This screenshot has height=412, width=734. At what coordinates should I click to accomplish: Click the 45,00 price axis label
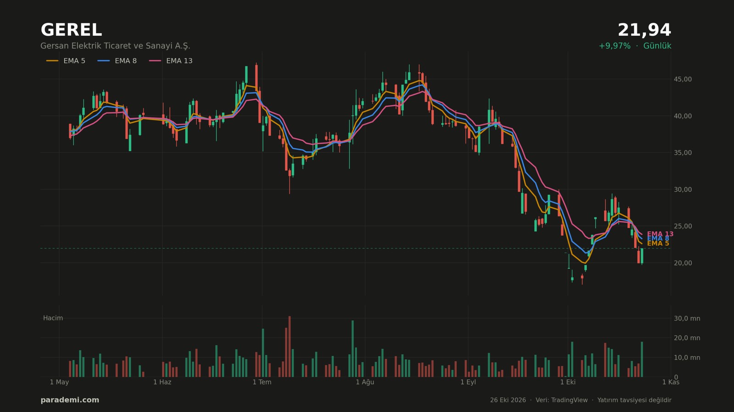pos(683,79)
